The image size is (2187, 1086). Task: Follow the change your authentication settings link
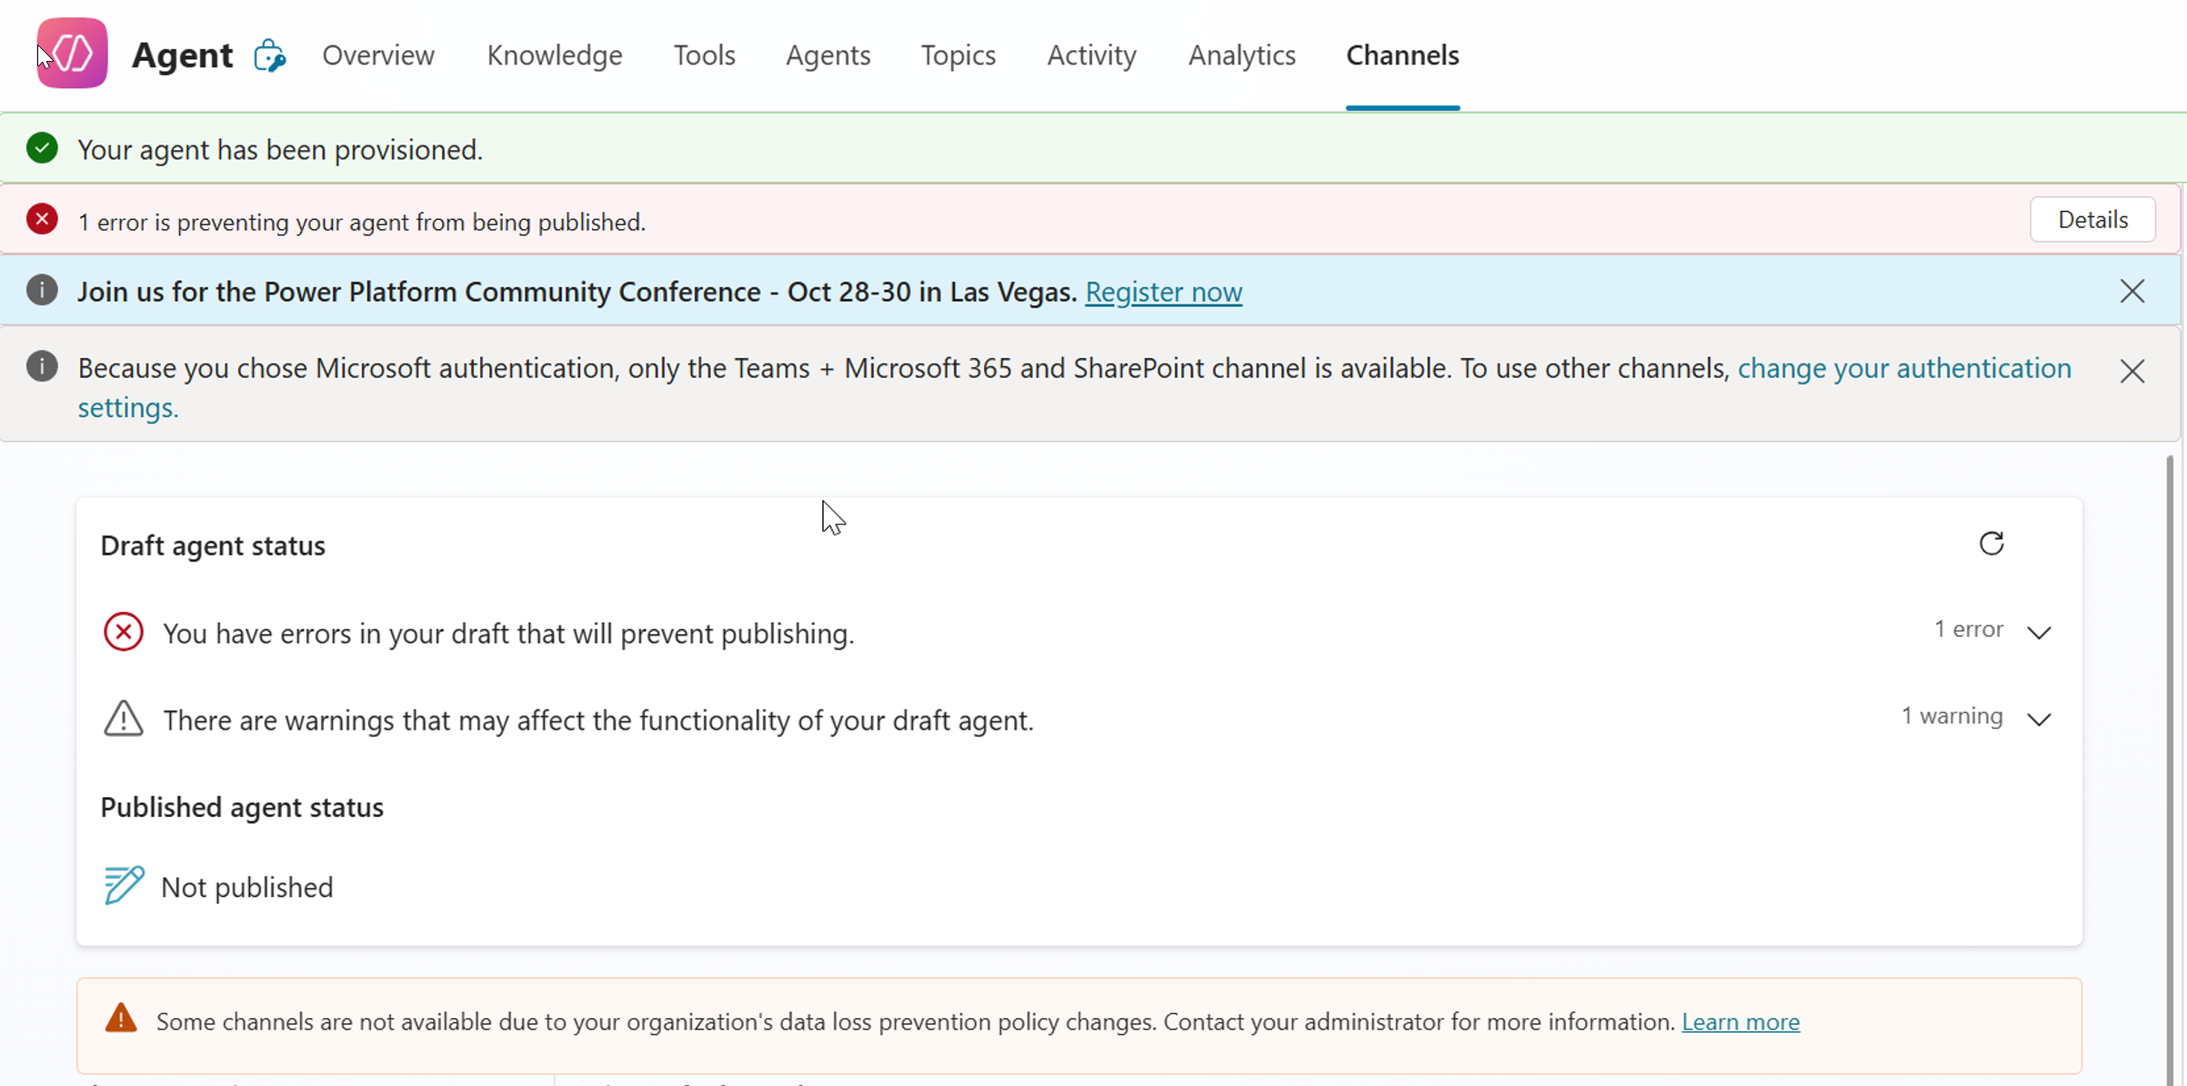coord(1903,368)
